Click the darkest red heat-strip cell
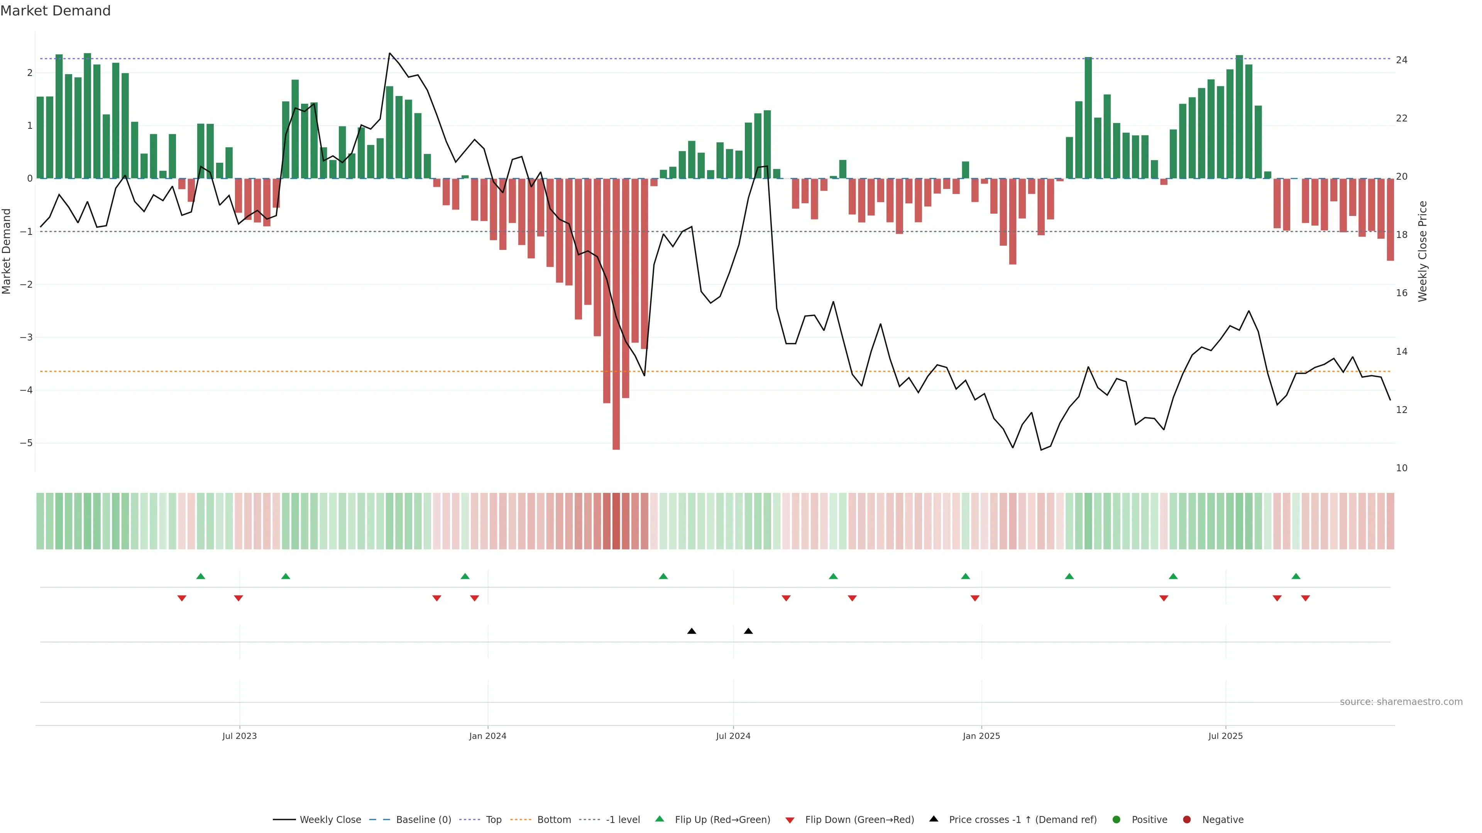1482x833 pixels. 616,521
